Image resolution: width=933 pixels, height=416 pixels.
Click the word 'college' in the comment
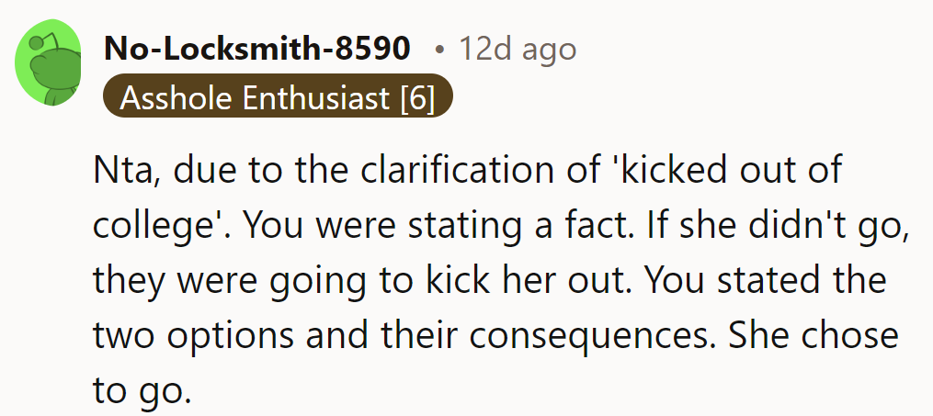click(153, 226)
